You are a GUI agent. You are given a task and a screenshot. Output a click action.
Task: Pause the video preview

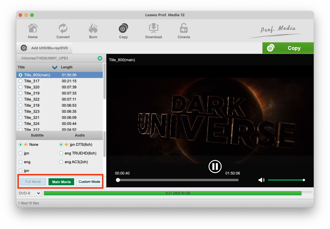(215, 166)
